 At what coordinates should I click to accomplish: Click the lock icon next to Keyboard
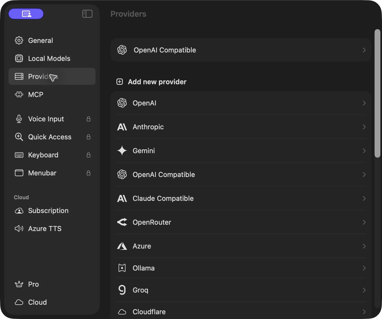click(x=89, y=155)
